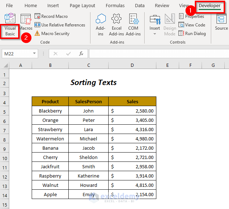Select the Developer tab
This screenshot has width=229, height=209.
tap(209, 6)
